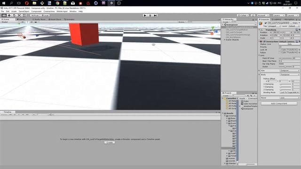Toggle the GameObject active checkbox
Image resolution: width=301 pixels, height=169 pixels.
[x=266, y=23]
